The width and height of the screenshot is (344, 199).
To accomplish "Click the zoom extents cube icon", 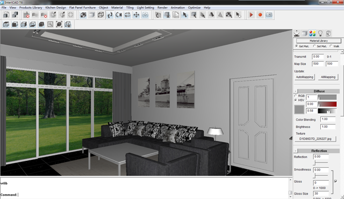I will click(59, 24).
